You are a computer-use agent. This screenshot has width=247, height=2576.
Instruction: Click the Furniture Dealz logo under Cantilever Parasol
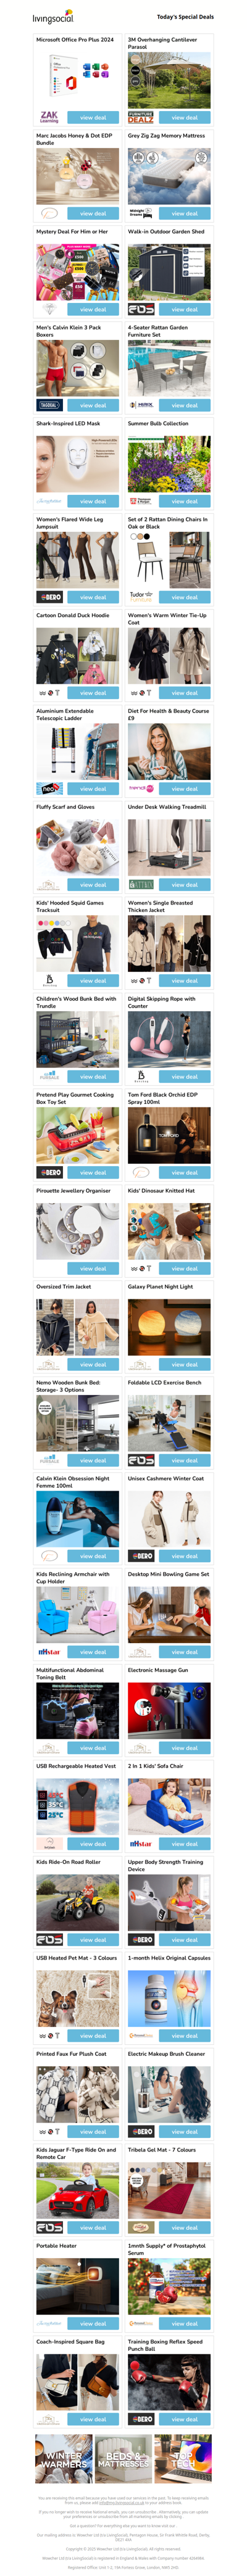(140, 117)
